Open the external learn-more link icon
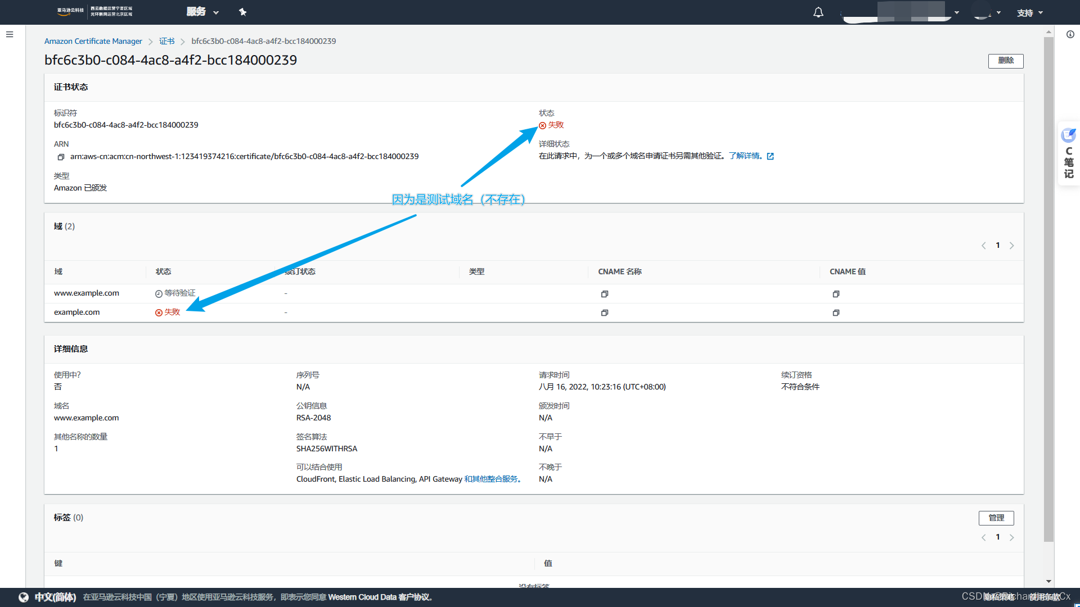The image size is (1080, 607). pos(771,156)
